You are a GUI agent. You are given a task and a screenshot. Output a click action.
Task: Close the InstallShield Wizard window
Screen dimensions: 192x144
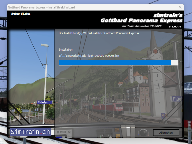pos(180,7)
